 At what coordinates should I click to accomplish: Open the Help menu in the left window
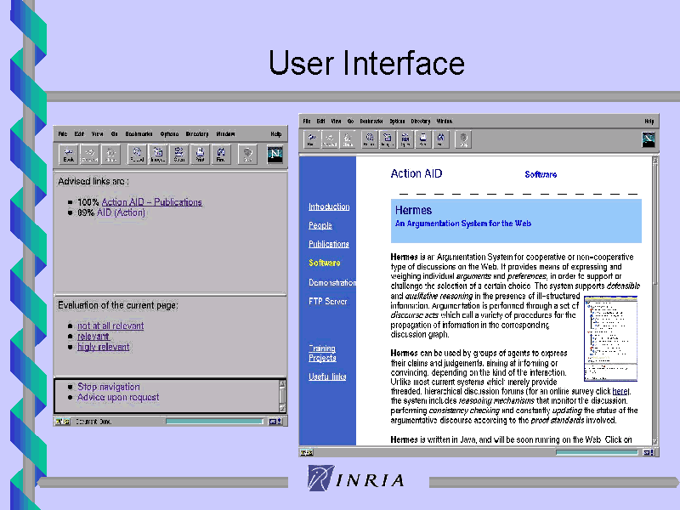pyautogui.click(x=275, y=134)
